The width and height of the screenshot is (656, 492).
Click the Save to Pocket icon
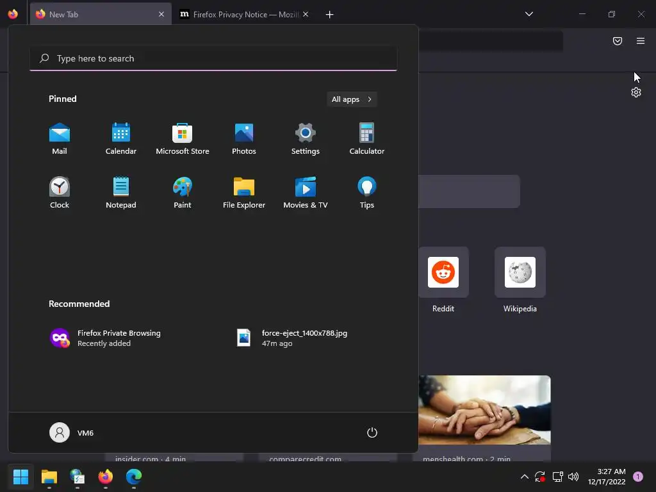[618, 41]
